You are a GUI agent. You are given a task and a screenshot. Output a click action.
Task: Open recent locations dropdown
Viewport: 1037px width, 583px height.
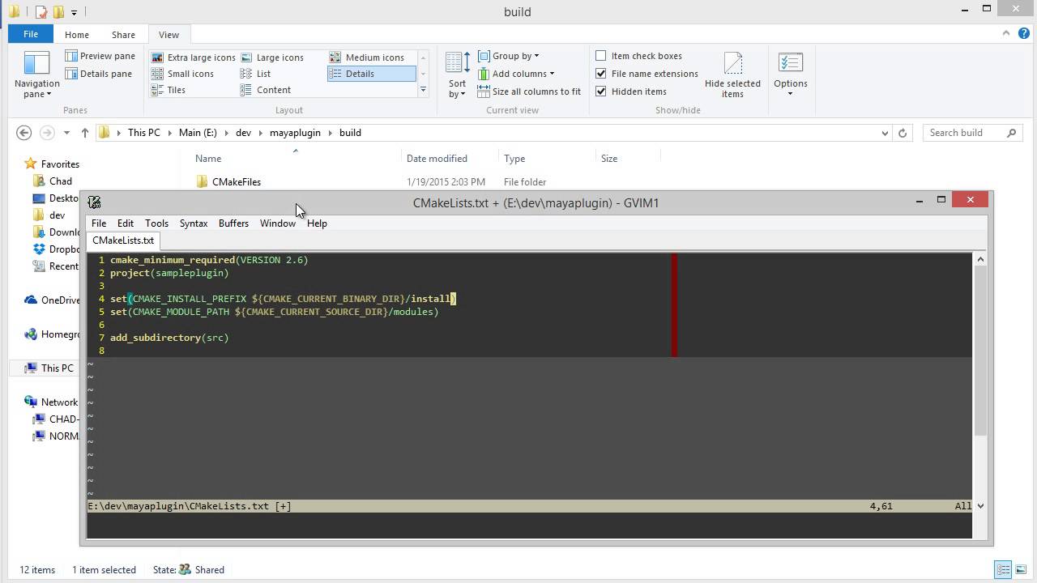(66, 133)
